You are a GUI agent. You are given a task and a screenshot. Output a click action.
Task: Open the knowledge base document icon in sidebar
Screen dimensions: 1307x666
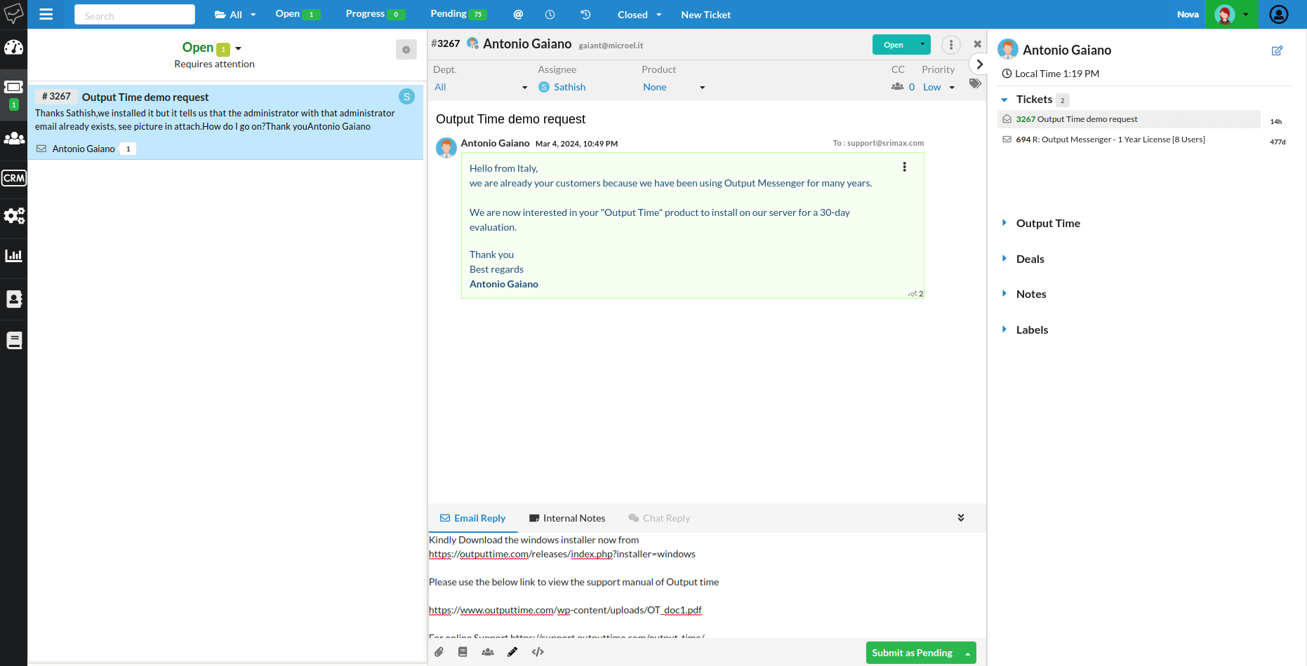click(x=13, y=341)
